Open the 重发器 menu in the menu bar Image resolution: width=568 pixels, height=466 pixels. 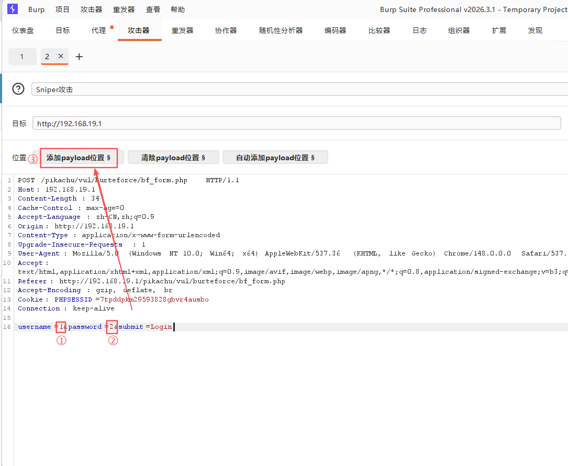pyautogui.click(x=124, y=9)
